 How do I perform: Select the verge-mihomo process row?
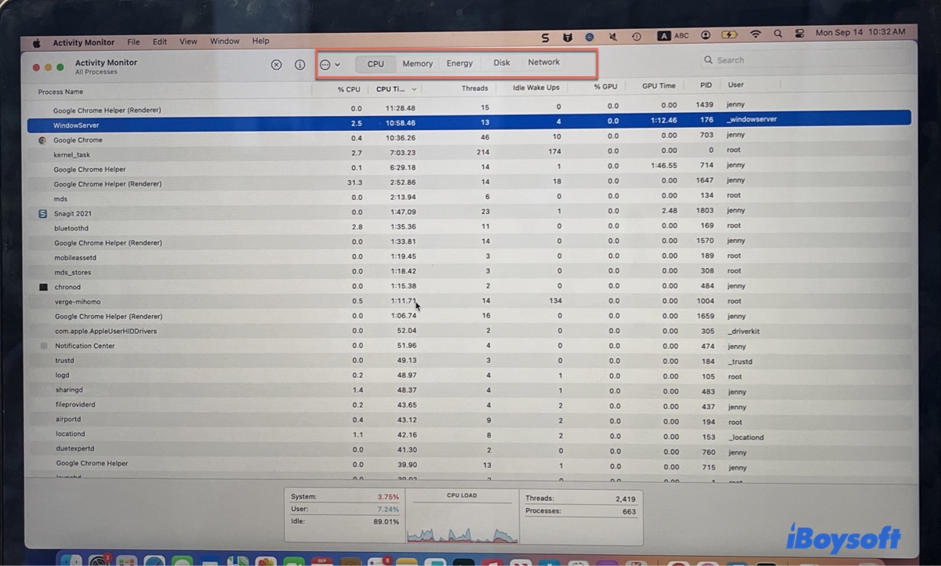[x=469, y=301]
